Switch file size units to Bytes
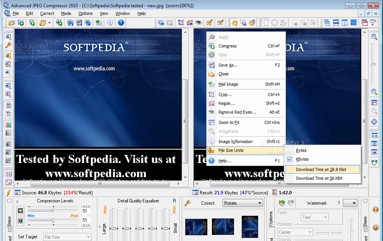This screenshot has height=241, width=383. [301, 150]
